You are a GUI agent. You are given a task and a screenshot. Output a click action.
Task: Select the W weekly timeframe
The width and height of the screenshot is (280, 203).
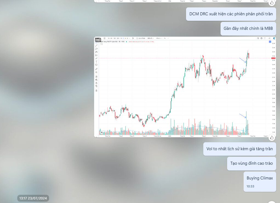click(x=125, y=38)
